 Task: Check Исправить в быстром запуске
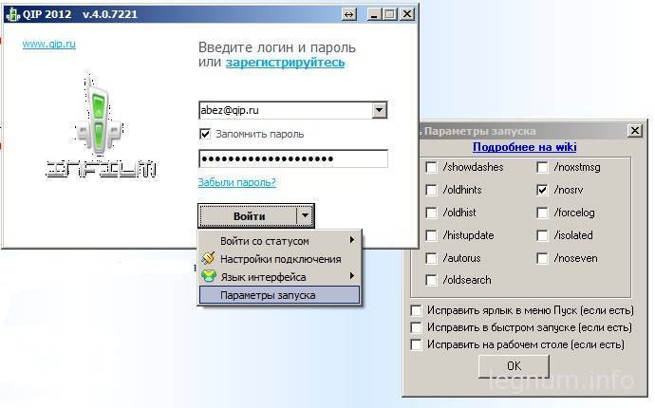(416, 327)
